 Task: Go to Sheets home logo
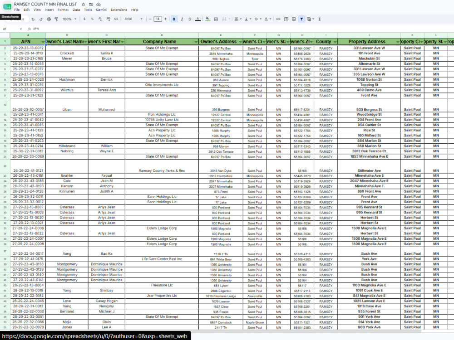(x=7, y=7)
